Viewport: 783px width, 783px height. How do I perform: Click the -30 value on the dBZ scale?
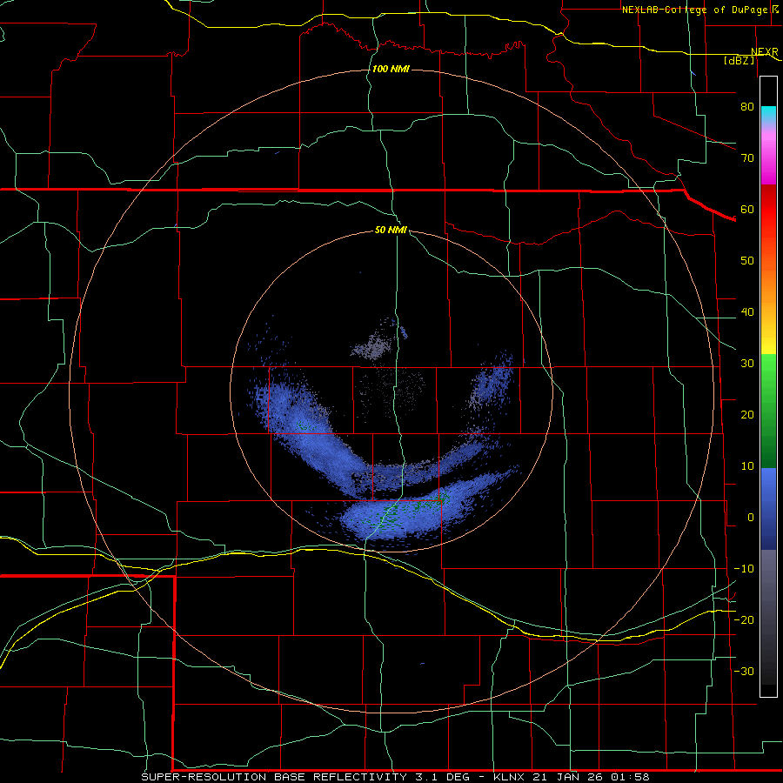pyautogui.click(x=744, y=672)
